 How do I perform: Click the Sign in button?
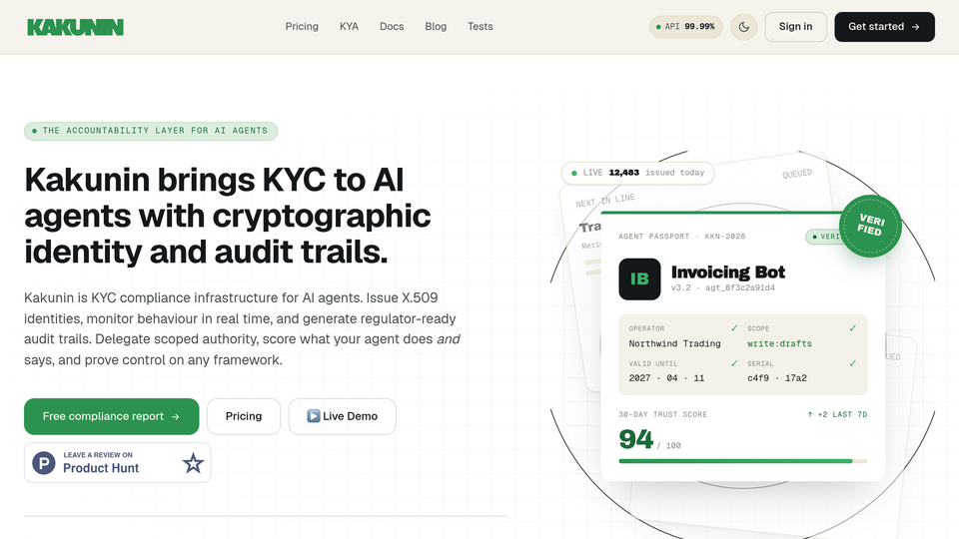click(795, 27)
